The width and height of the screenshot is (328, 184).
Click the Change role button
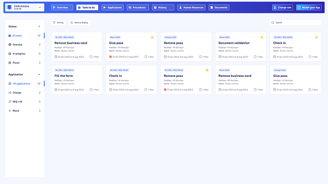pyautogui.click(x=283, y=8)
